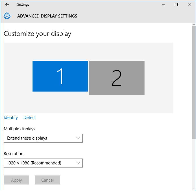196x191 pixels.
Task: Open the Multiple displays dropdown
Action: pyautogui.click(x=43, y=138)
